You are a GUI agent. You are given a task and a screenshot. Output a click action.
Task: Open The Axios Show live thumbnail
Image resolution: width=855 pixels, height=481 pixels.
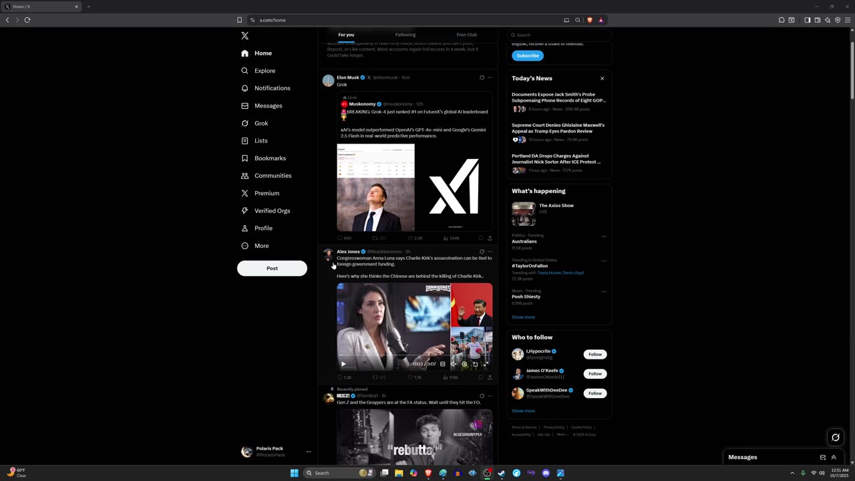point(524,214)
